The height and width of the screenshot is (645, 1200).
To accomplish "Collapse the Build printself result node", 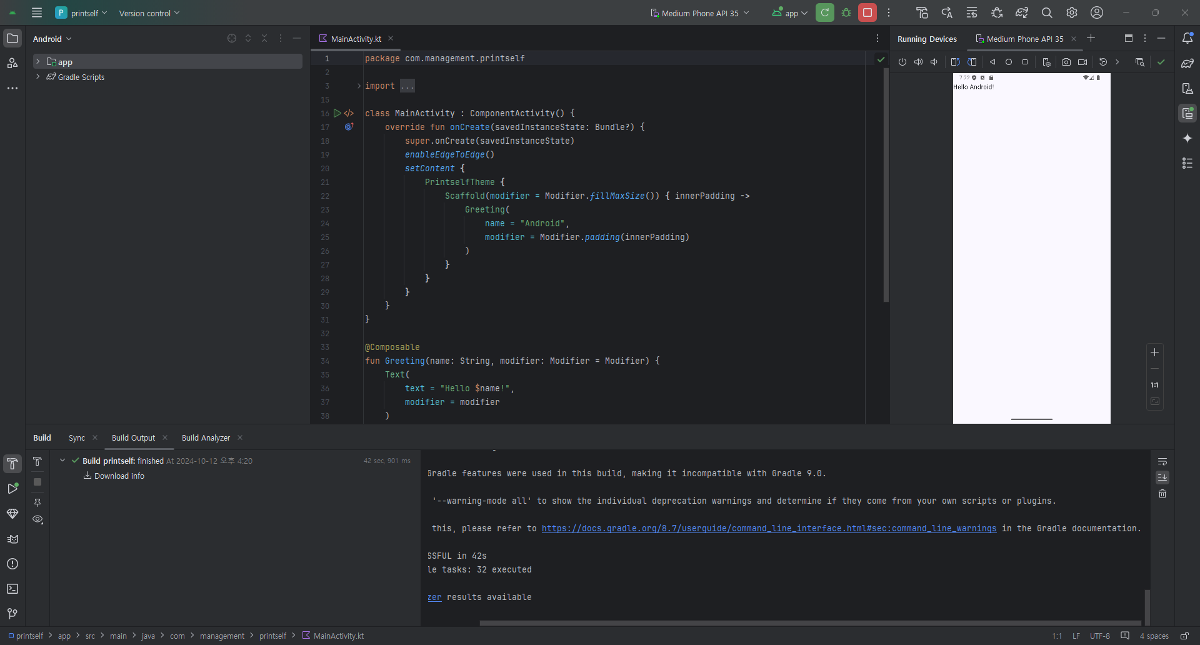I will (62, 460).
